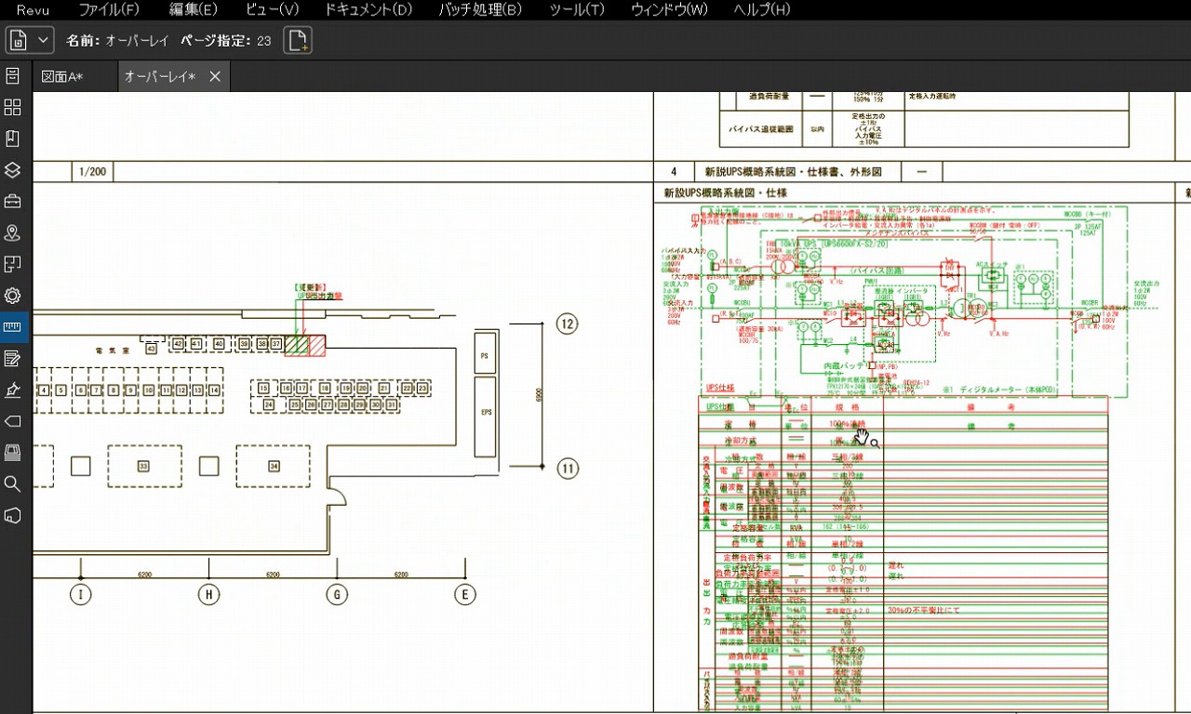Viewport: 1191px width, 714px height.
Task: Open the Revu application menu
Action: coord(33,10)
